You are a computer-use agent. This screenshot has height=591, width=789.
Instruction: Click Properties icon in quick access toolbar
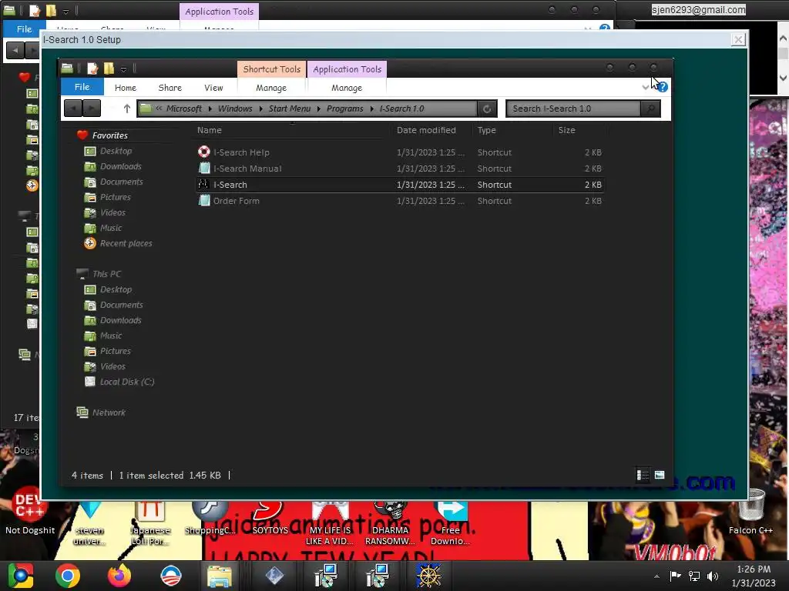tap(92, 68)
